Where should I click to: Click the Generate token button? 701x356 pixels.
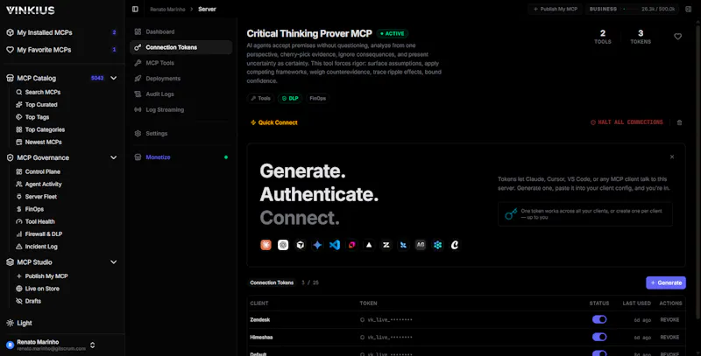[x=666, y=283]
